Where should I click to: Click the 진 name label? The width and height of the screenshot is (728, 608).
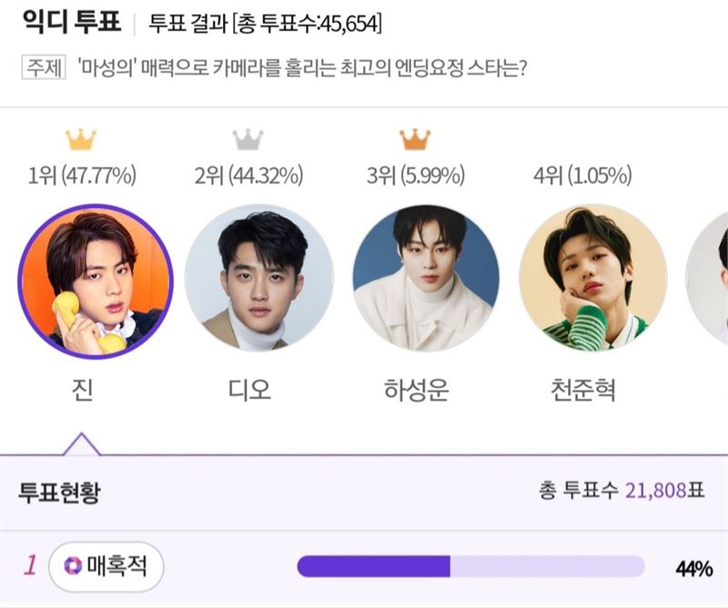pyautogui.click(x=82, y=390)
